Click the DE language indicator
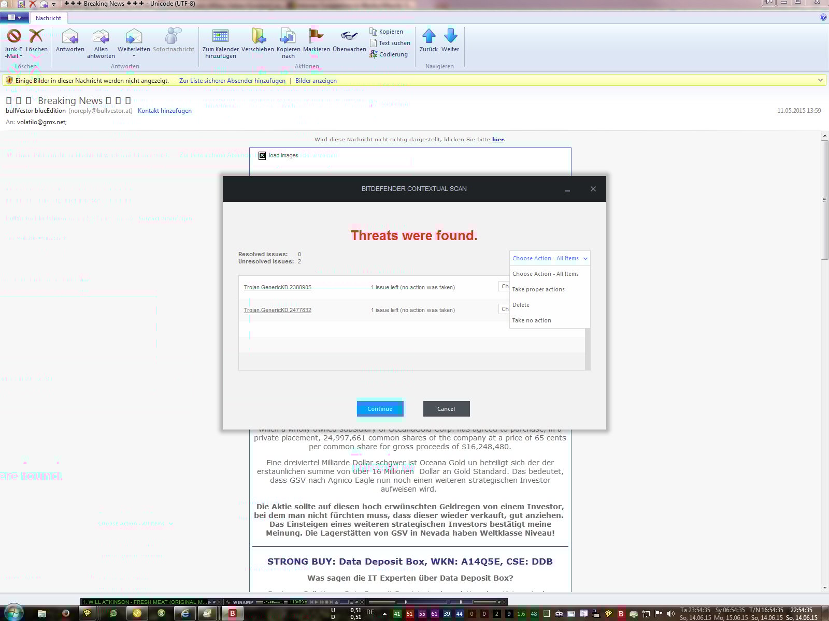Image resolution: width=829 pixels, height=621 pixels. pos(370,612)
